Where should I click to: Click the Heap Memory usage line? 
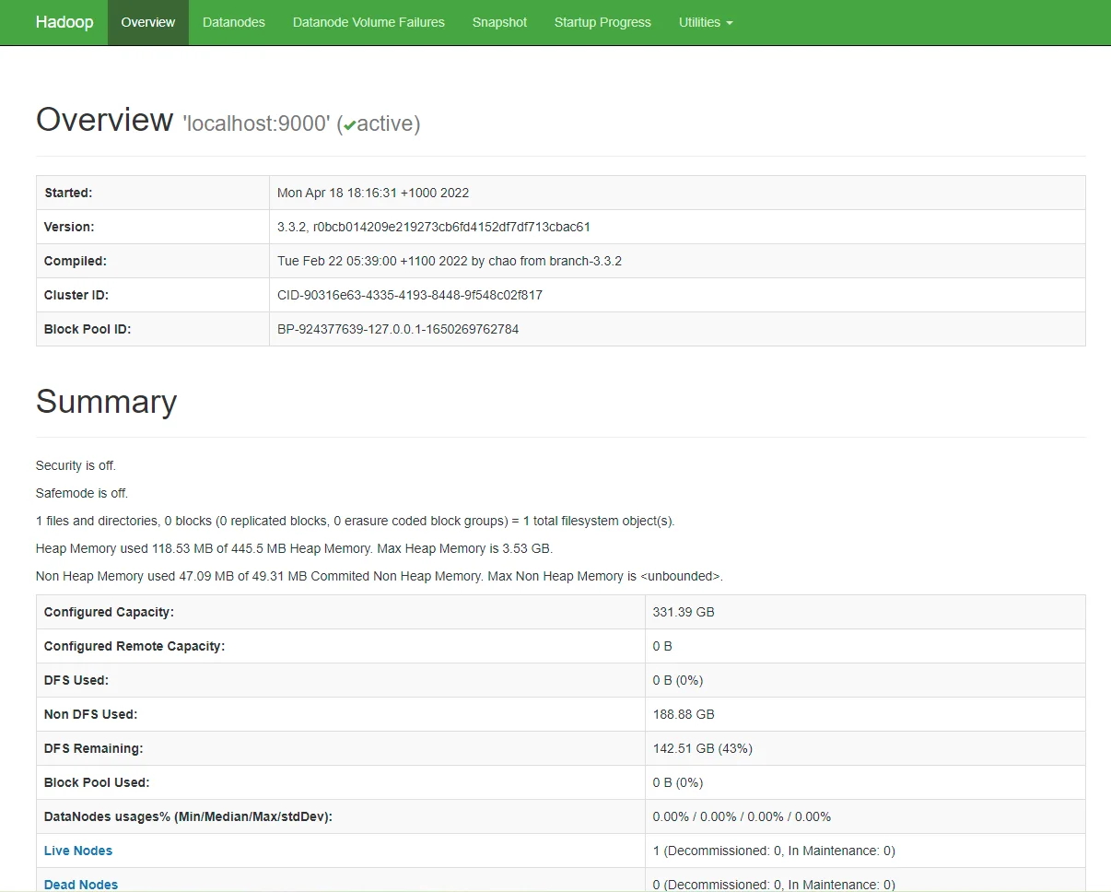pyautogui.click(x=294, y=548)
